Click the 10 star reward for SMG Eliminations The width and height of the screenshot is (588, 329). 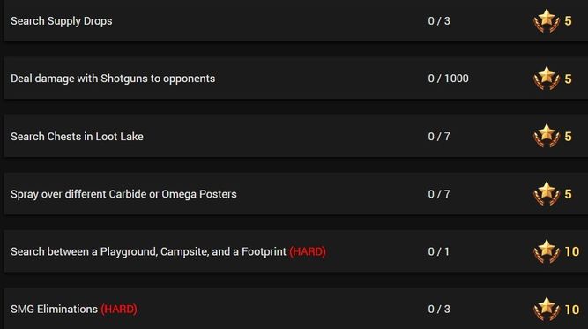pos(572,310)
